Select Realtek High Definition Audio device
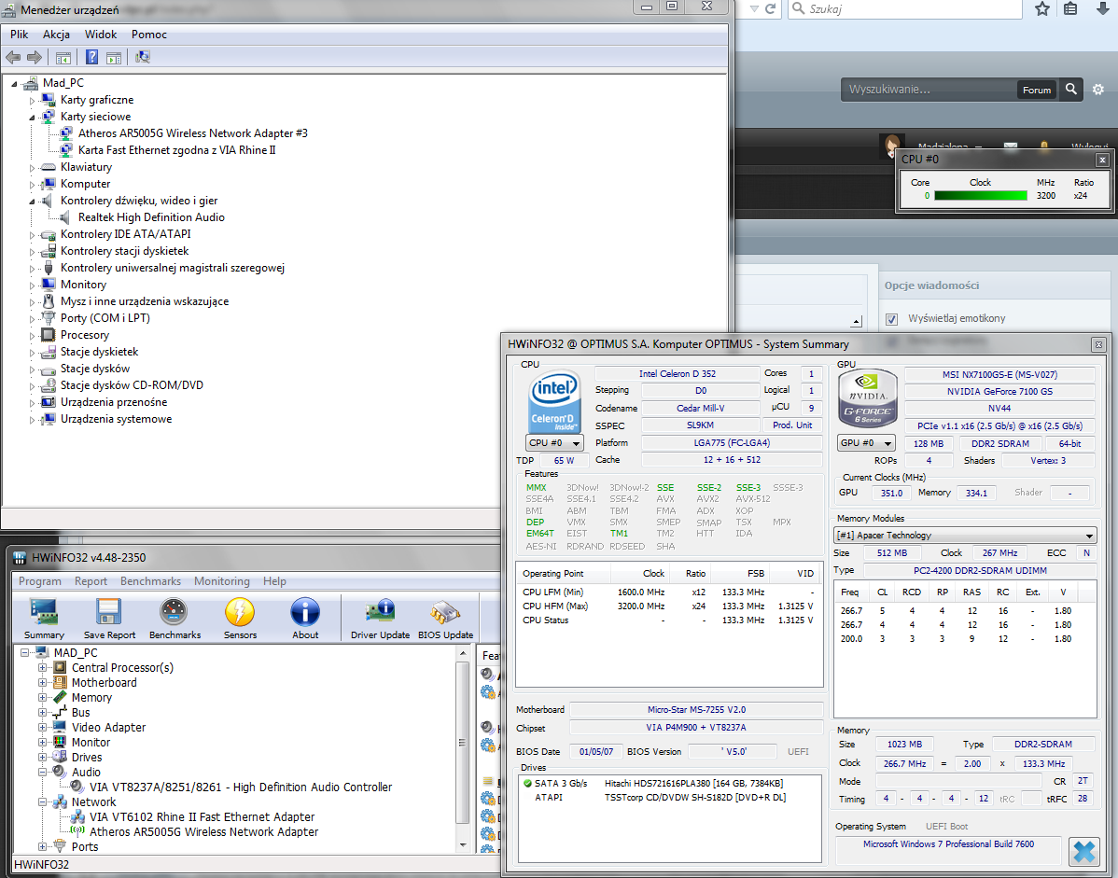The image size is (1118, 878). click(x=151, y=217)
